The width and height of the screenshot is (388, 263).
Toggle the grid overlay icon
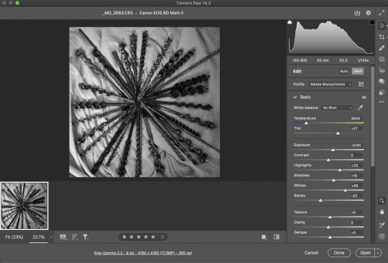(382, 236)
